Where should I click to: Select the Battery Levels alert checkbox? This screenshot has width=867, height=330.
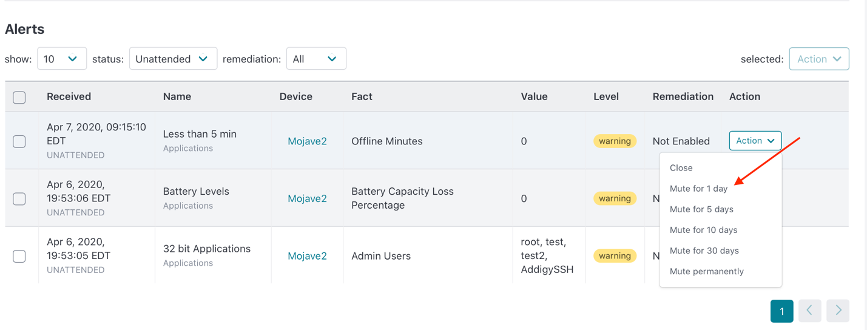tap(19, 199)
